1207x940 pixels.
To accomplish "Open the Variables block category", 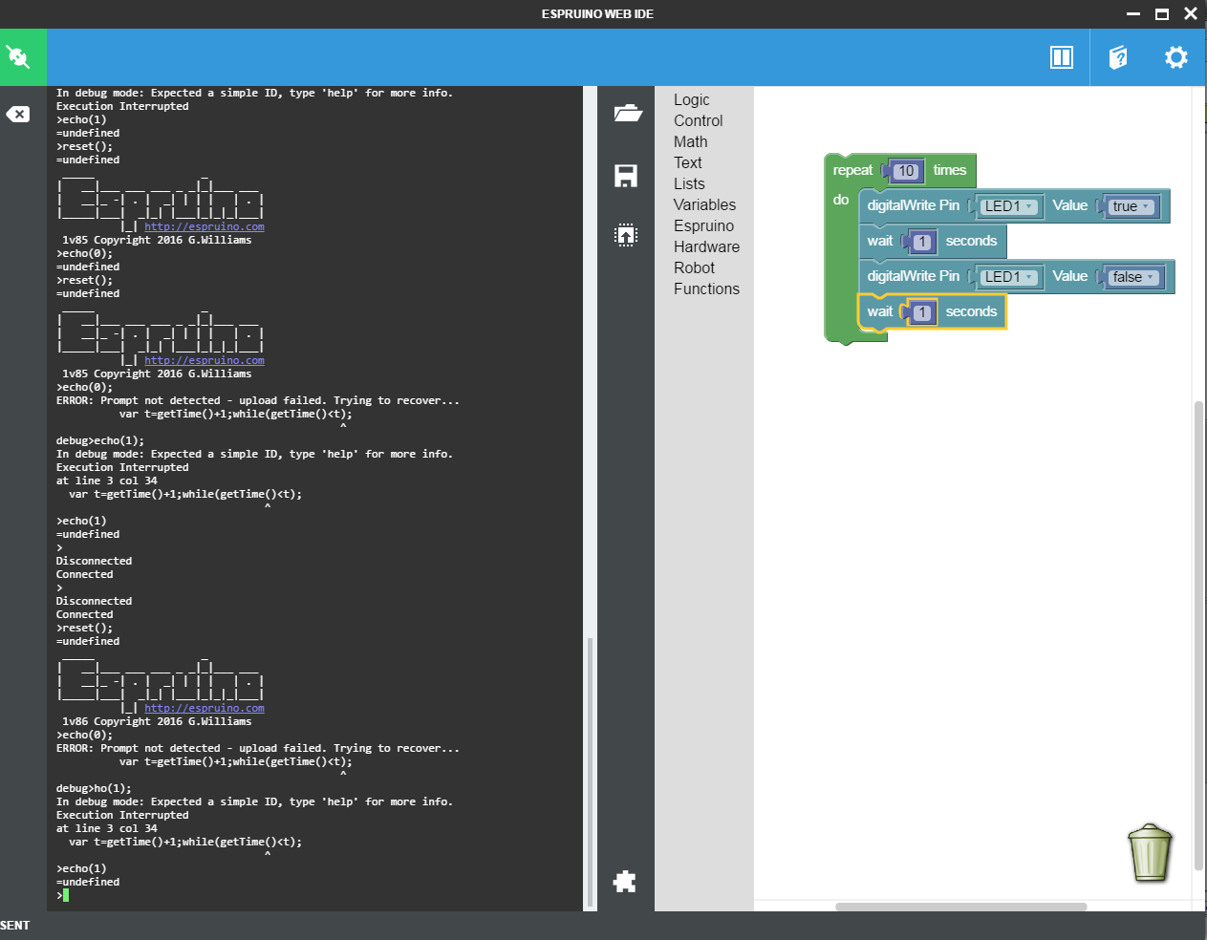I will pos(705,204).
